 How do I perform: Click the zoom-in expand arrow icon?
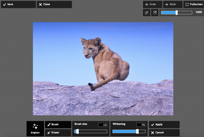coord(147,12)
